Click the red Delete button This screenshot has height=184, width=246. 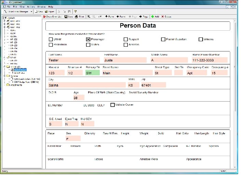[166, 16]
